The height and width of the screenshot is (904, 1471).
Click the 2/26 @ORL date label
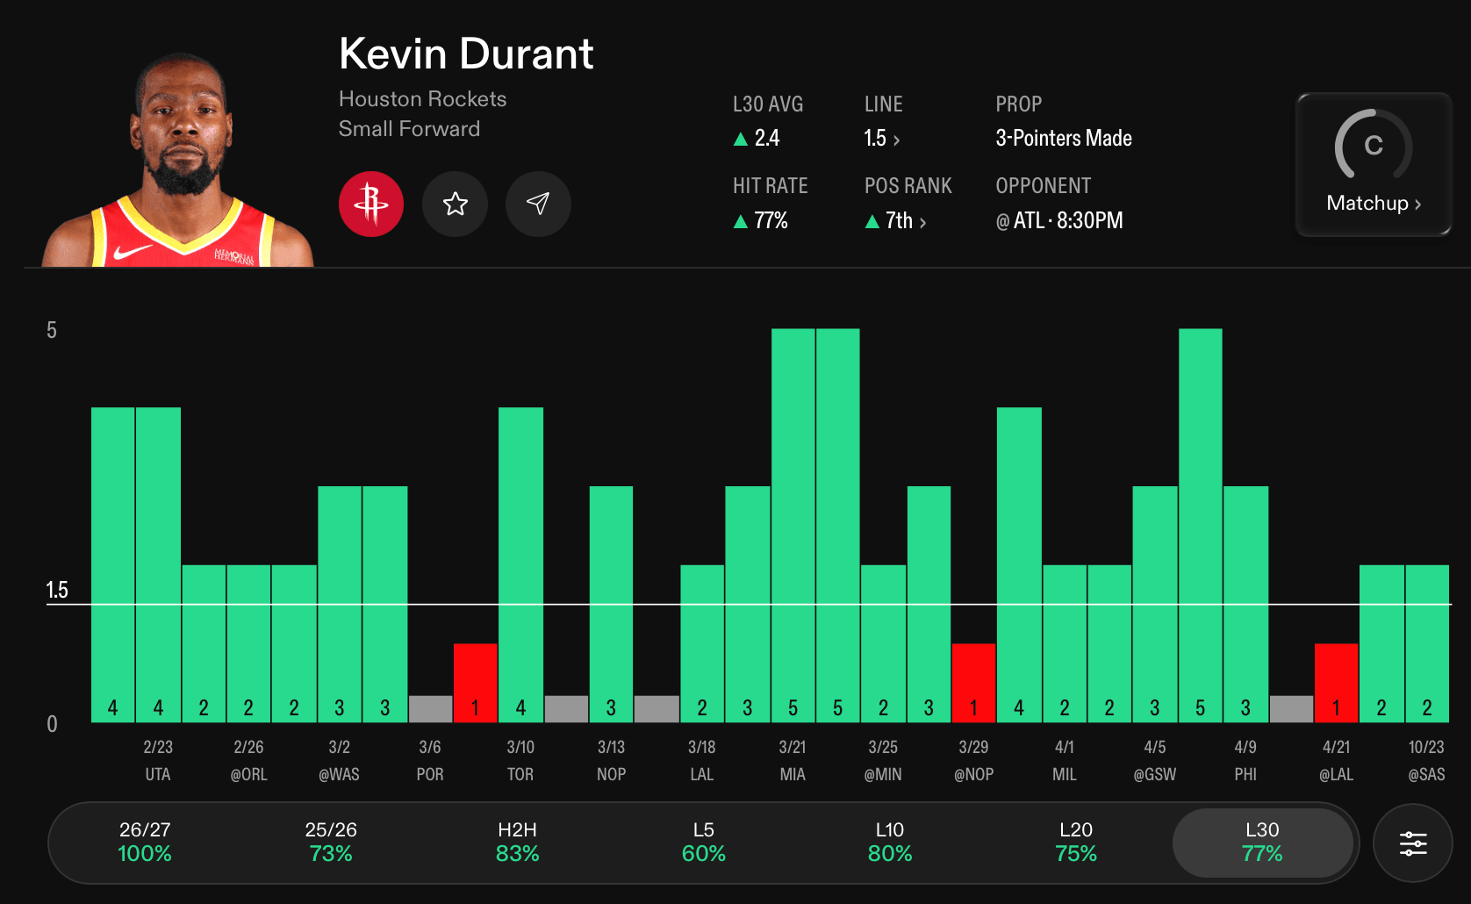click(x=248, y=760)
